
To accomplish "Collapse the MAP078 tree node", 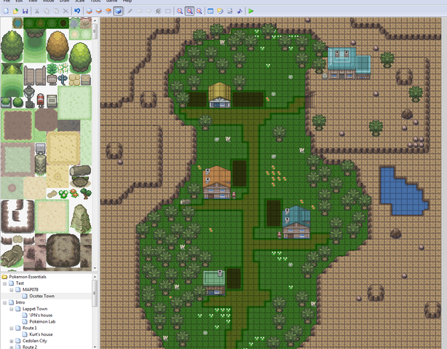I will tap(12, 290).
